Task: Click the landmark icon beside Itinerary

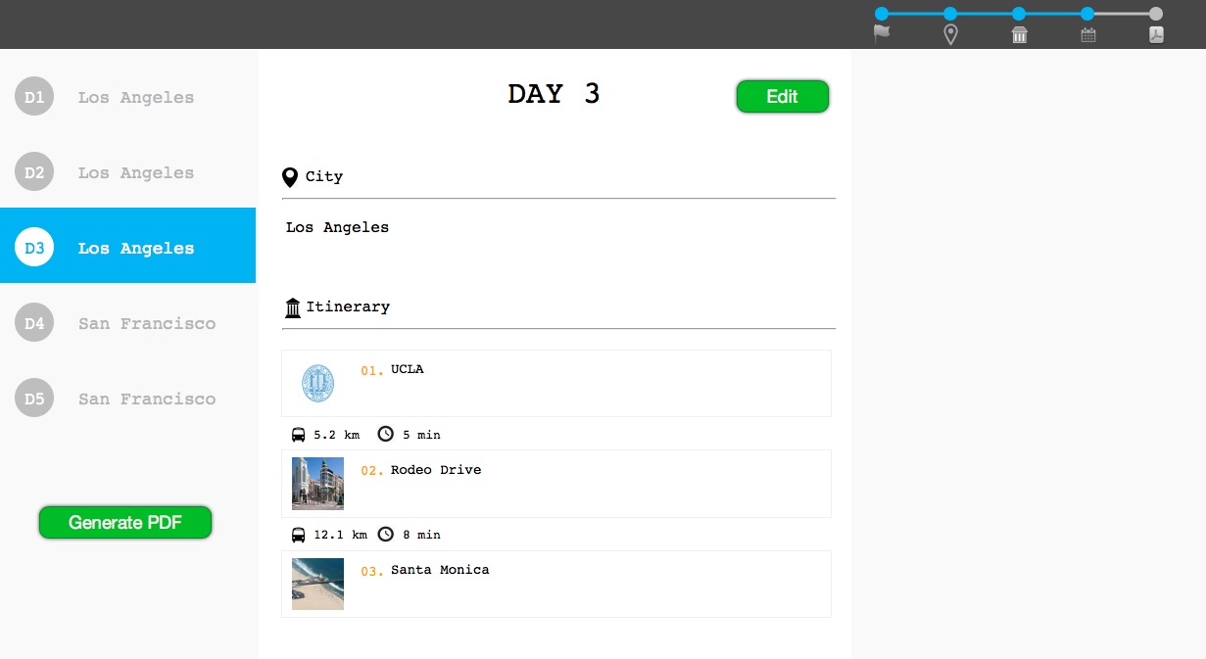Action: tap(293, 307)
